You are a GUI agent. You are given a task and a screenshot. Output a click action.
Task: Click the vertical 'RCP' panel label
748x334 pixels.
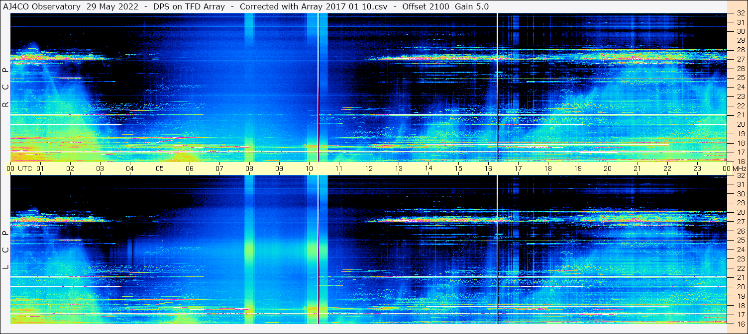tap(5, 87)
